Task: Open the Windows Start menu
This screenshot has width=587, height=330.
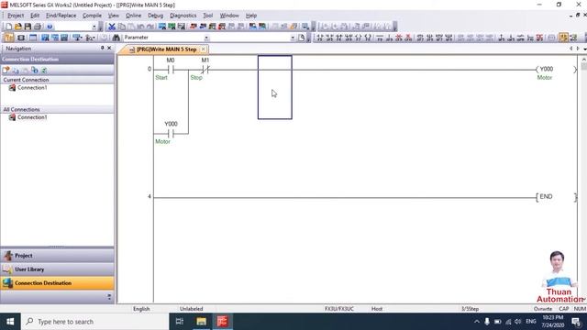Action: [10, 322]
